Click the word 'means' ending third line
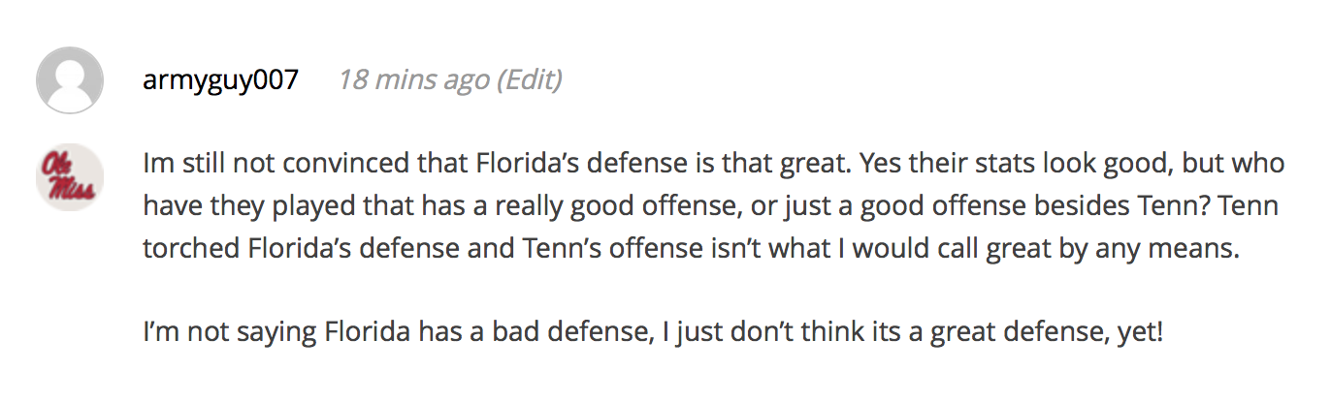Screen dimensions: 1331x403 (x=1198, y=249)
